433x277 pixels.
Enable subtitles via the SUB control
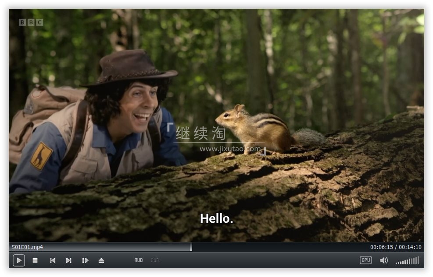(x=154, y=260)
